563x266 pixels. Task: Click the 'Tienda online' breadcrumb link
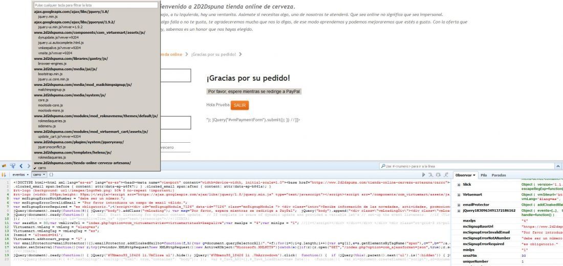coord(171,54)
